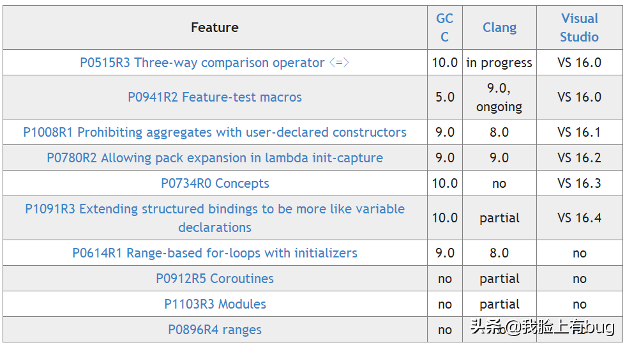Open P1008R1 Prohibiting aggregates link
This screenshot has height=345, width=625.
tap(215, 132)
